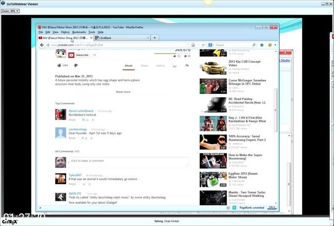Screen dimensions: 334x226
Task: Click the green square status bar icon
Action: (x=234, y=208)
